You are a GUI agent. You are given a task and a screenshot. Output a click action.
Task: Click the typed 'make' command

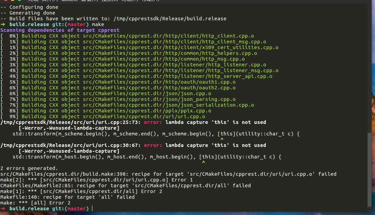pos(98,24)
